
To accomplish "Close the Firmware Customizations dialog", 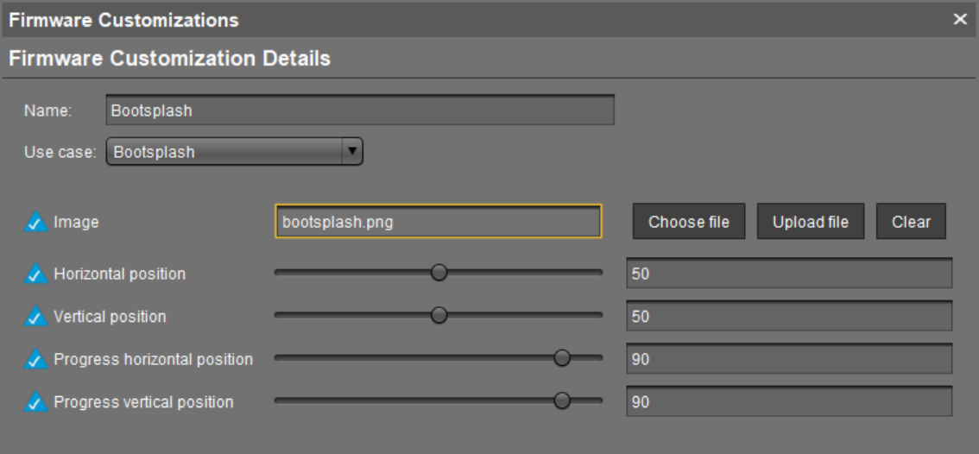I will (960, 19).
